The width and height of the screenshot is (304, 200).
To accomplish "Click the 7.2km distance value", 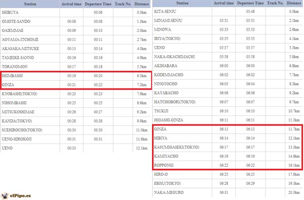I will pos(142,85).
